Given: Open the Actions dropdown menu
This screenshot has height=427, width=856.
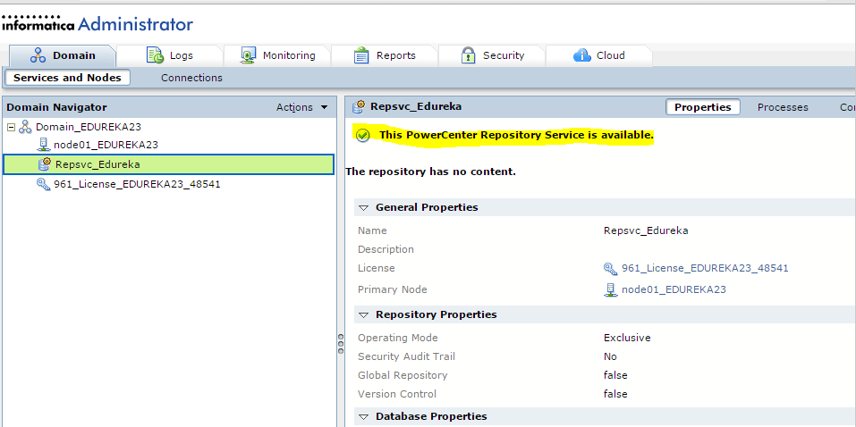Looking at the screenshot, I should [301, 107].
